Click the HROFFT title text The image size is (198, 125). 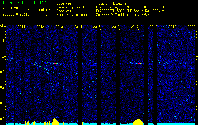click(20, 2)
